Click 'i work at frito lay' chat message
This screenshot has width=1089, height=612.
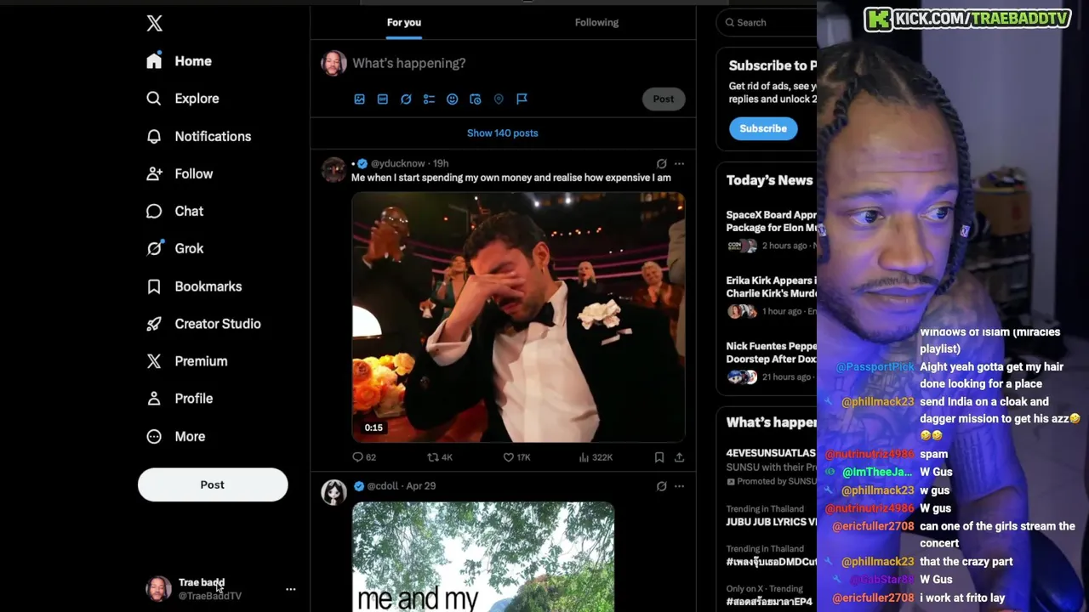(x=962, y=598)
